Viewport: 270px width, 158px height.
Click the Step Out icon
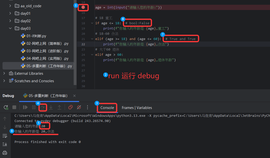[59, 107]
